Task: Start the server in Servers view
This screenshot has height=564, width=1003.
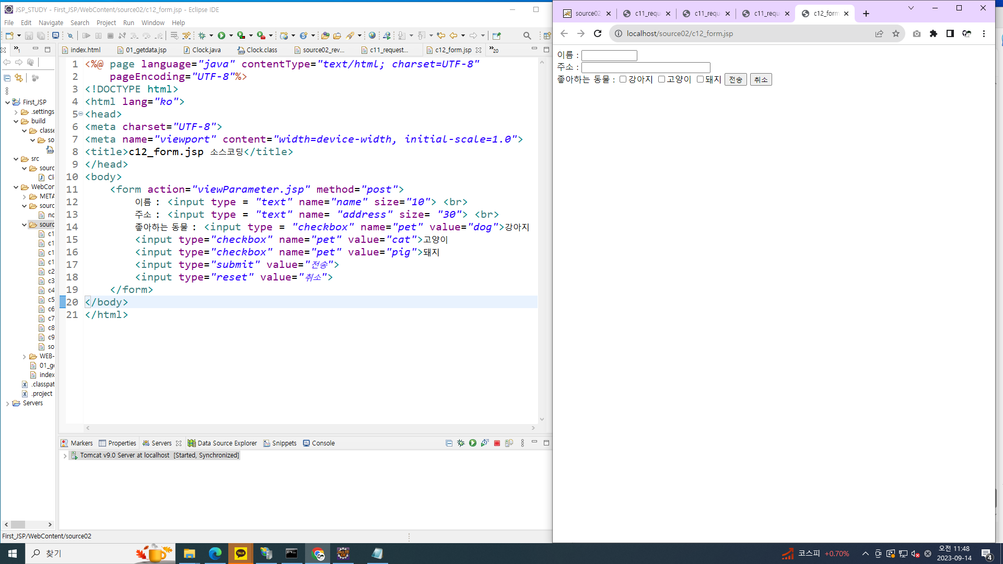Action: point(473,443)
